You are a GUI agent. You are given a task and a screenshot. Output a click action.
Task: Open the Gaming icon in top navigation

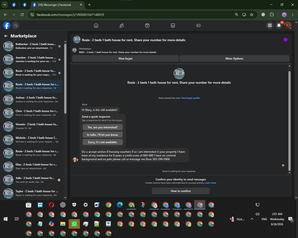pos(198,26)
